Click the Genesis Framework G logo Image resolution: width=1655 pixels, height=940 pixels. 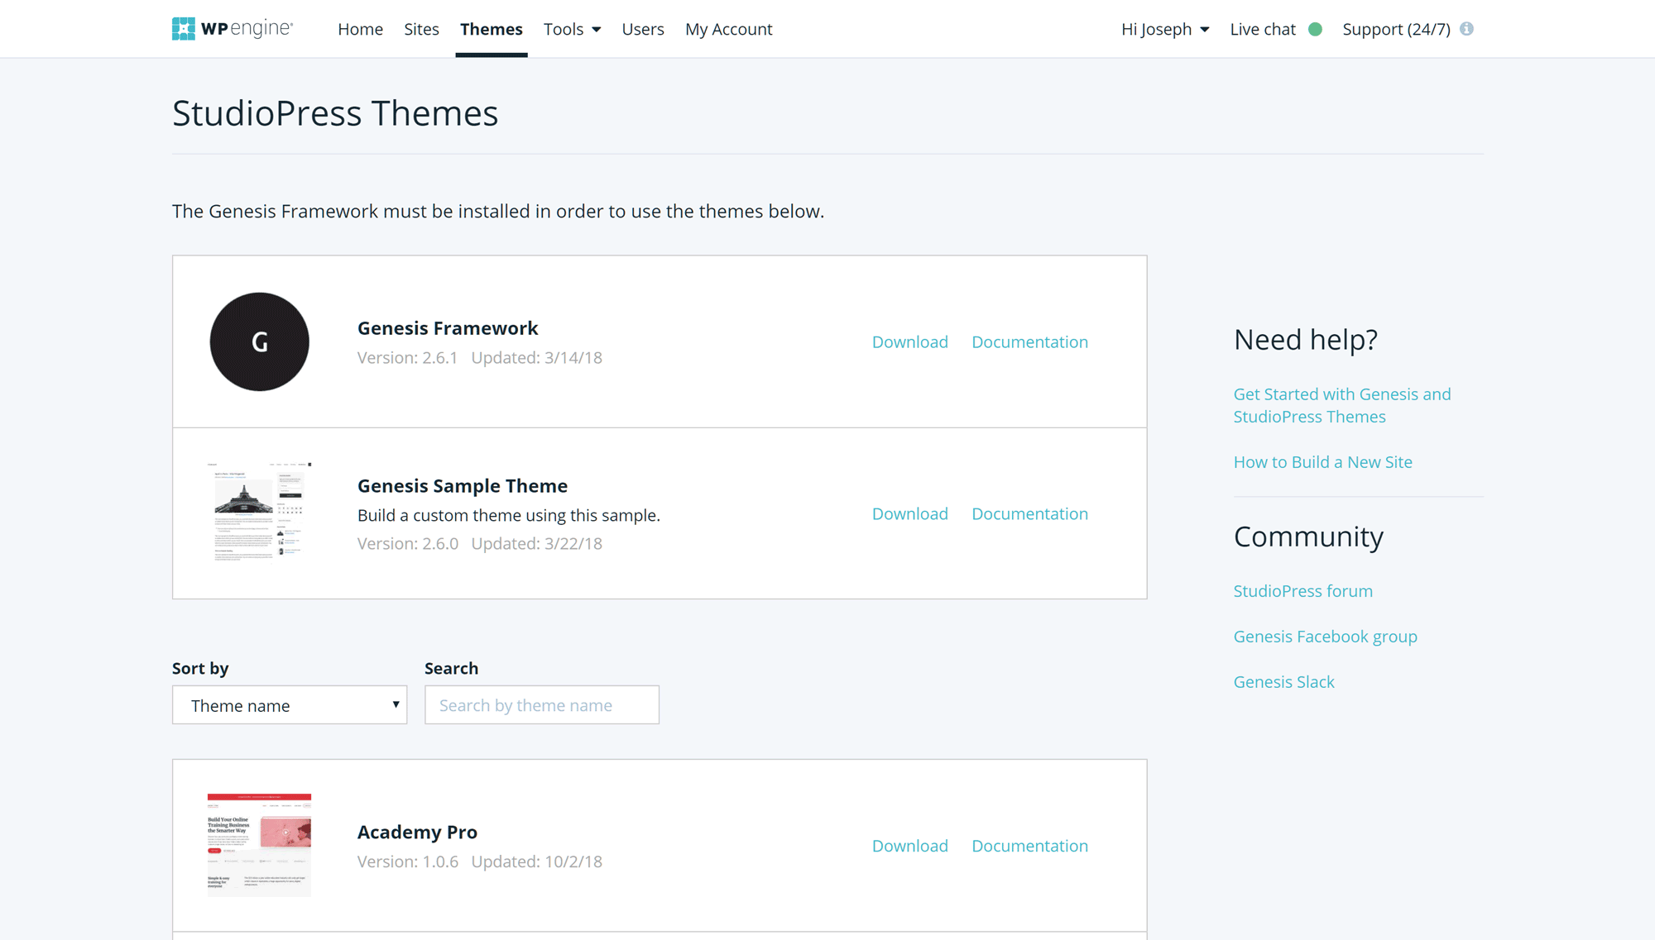[x=259, y=341]
